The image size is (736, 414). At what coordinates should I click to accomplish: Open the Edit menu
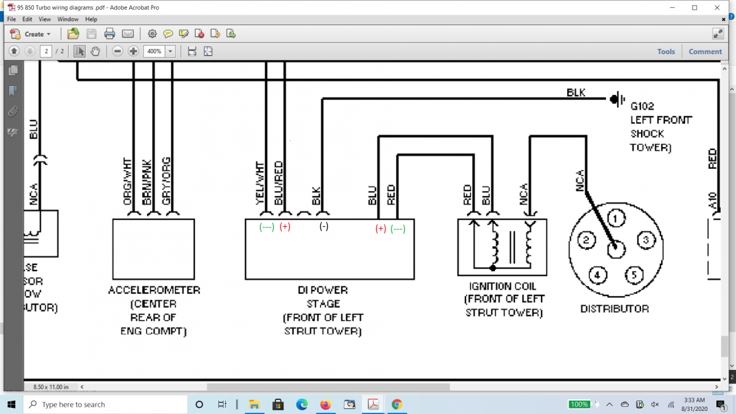28,20
